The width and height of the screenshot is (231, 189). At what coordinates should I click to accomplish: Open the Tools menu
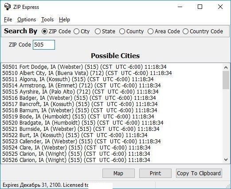(47, 20)
